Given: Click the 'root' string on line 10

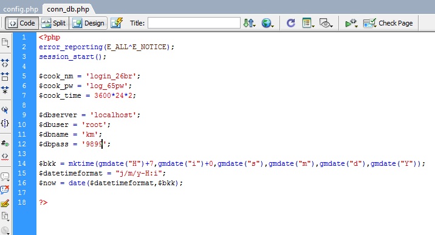Looking at the screenshot, I should (x=94, y=124).
